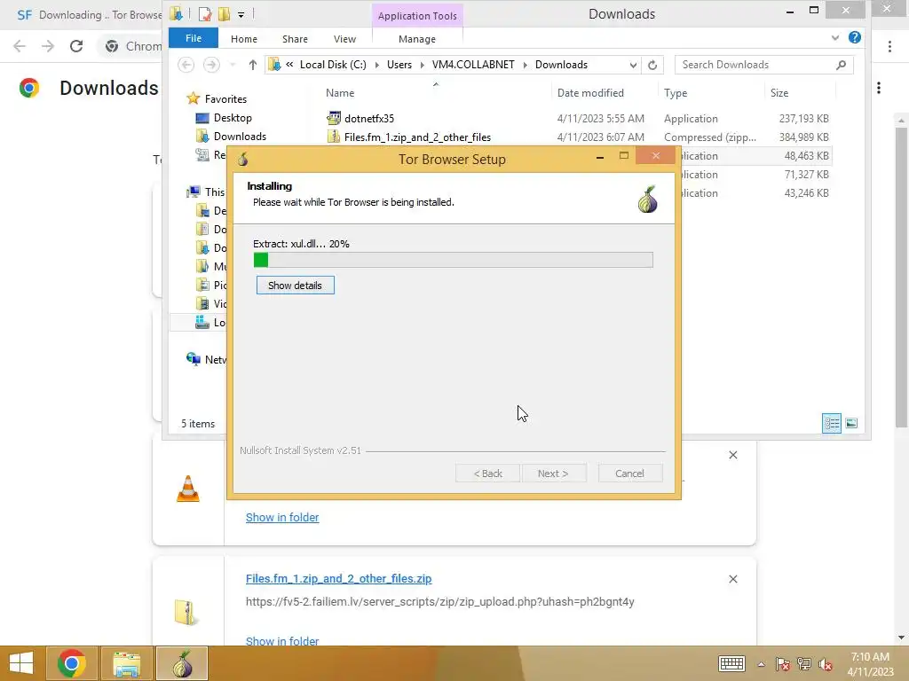
Task: Click the VLC cone icon in Chrome downloads
Action: pos(188,489)
